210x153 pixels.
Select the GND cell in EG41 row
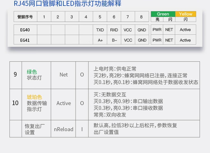point(142,40)
